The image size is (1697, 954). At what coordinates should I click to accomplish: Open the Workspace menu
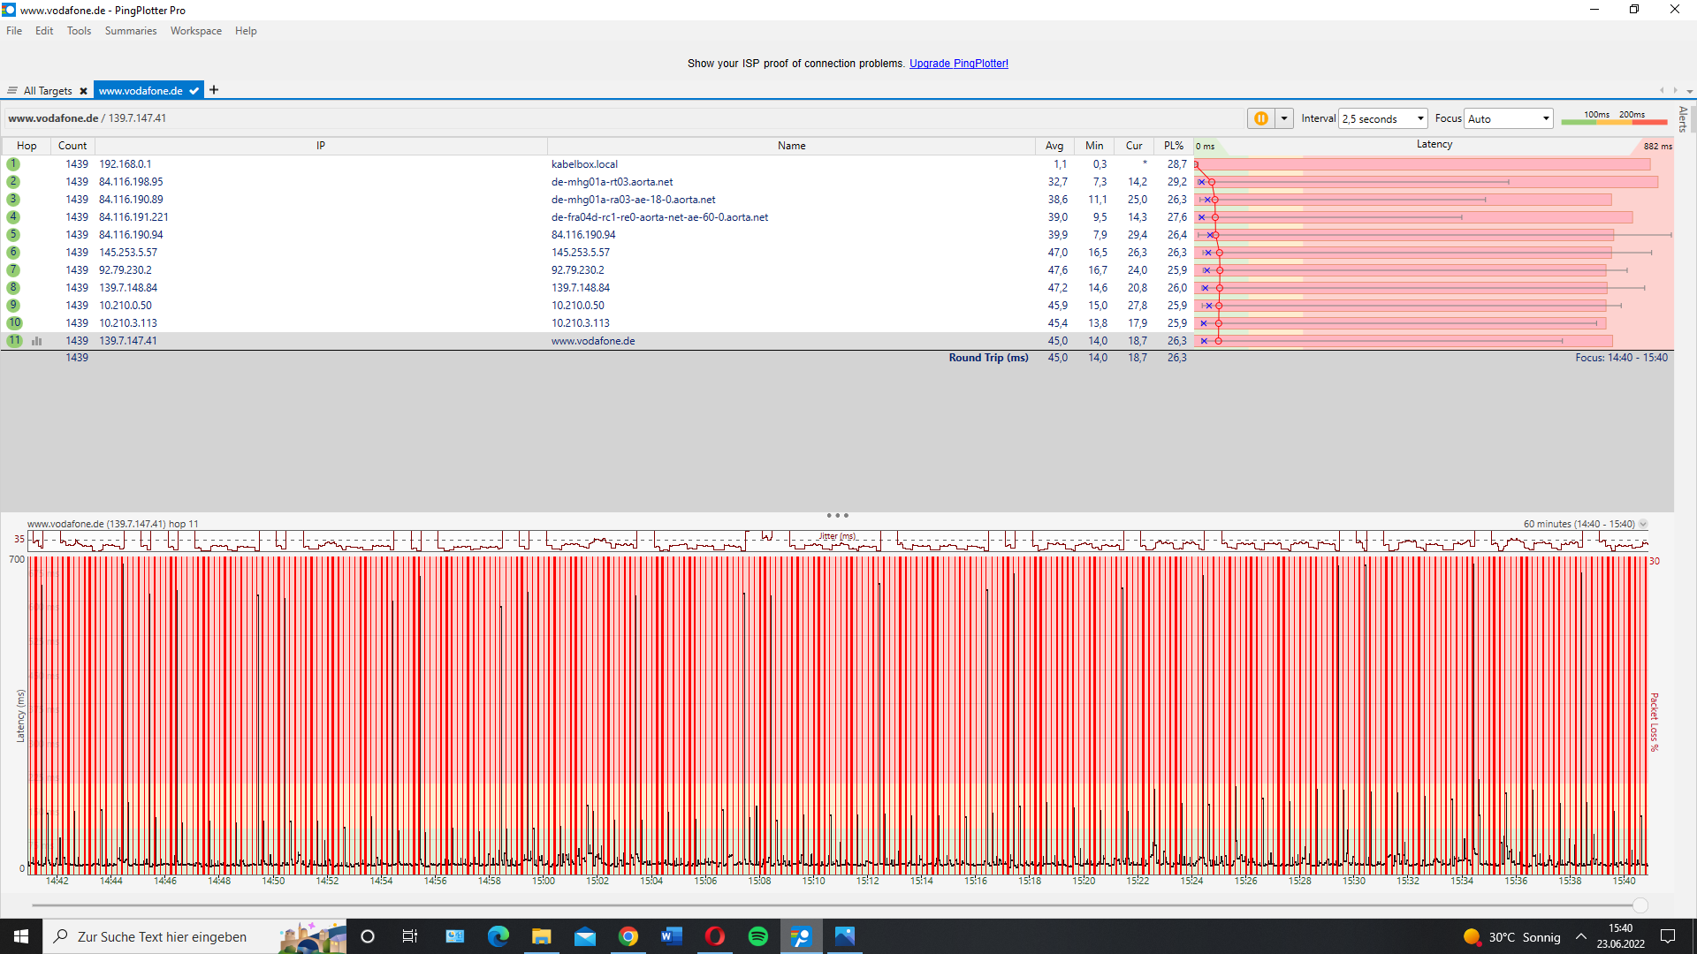tap(195, 31)
